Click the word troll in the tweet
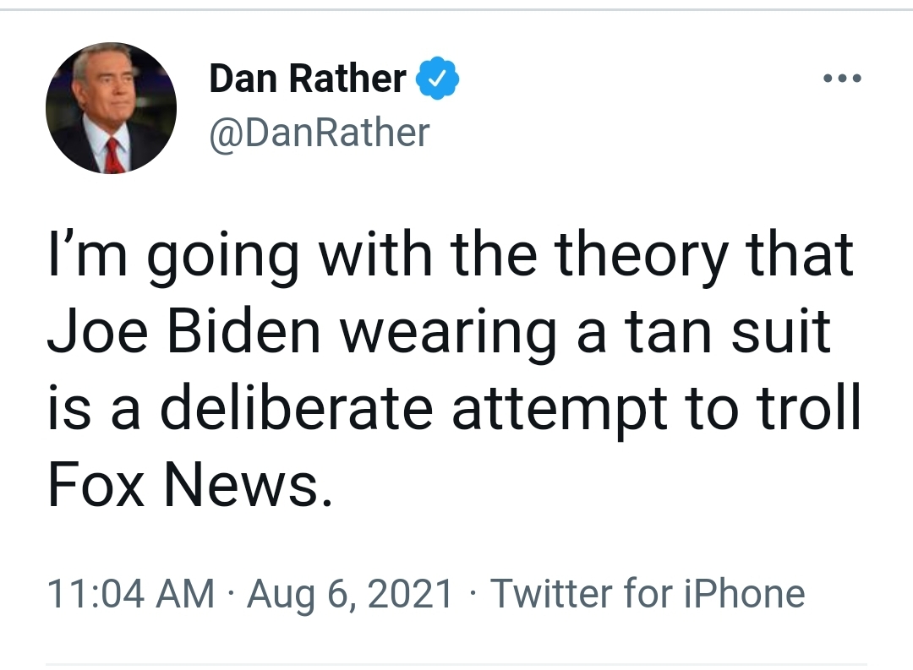 (808, 406)
